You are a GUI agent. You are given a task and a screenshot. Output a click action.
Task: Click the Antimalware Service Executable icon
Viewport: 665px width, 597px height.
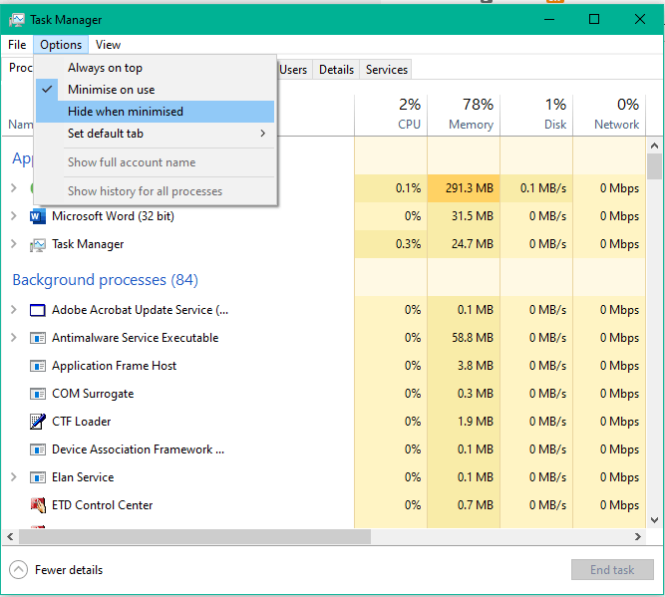click(x=37, y=338)
